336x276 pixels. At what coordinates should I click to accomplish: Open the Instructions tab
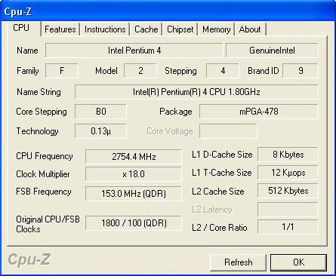(105, 29)
